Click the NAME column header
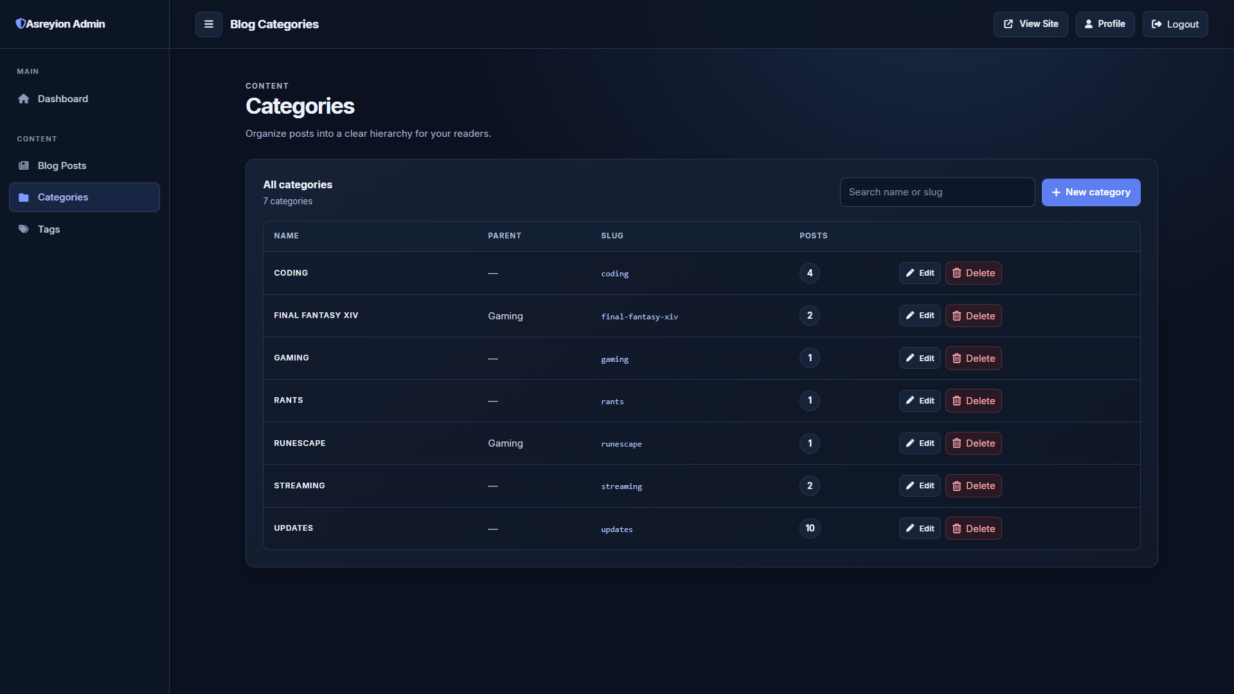This screenshot has height=694, width=1234. [x=286, y=236]
